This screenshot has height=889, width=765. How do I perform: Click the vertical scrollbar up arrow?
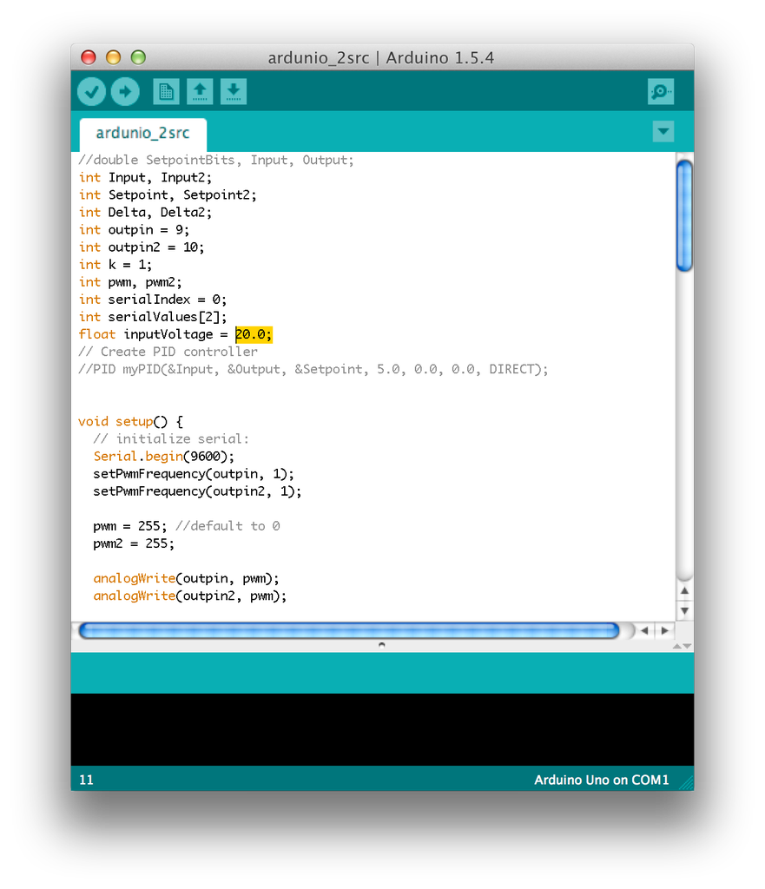click(684, 590)
